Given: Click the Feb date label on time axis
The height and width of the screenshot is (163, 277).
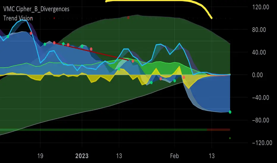Looking at the screenshot, I should (x=174, y=156).
